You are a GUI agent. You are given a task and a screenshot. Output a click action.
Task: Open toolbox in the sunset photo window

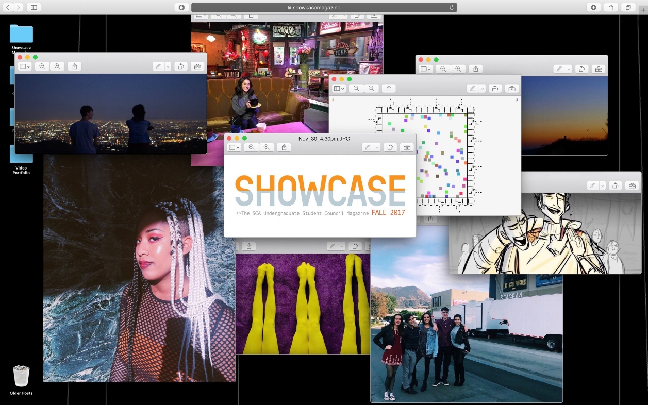click(x=598, y=69)
